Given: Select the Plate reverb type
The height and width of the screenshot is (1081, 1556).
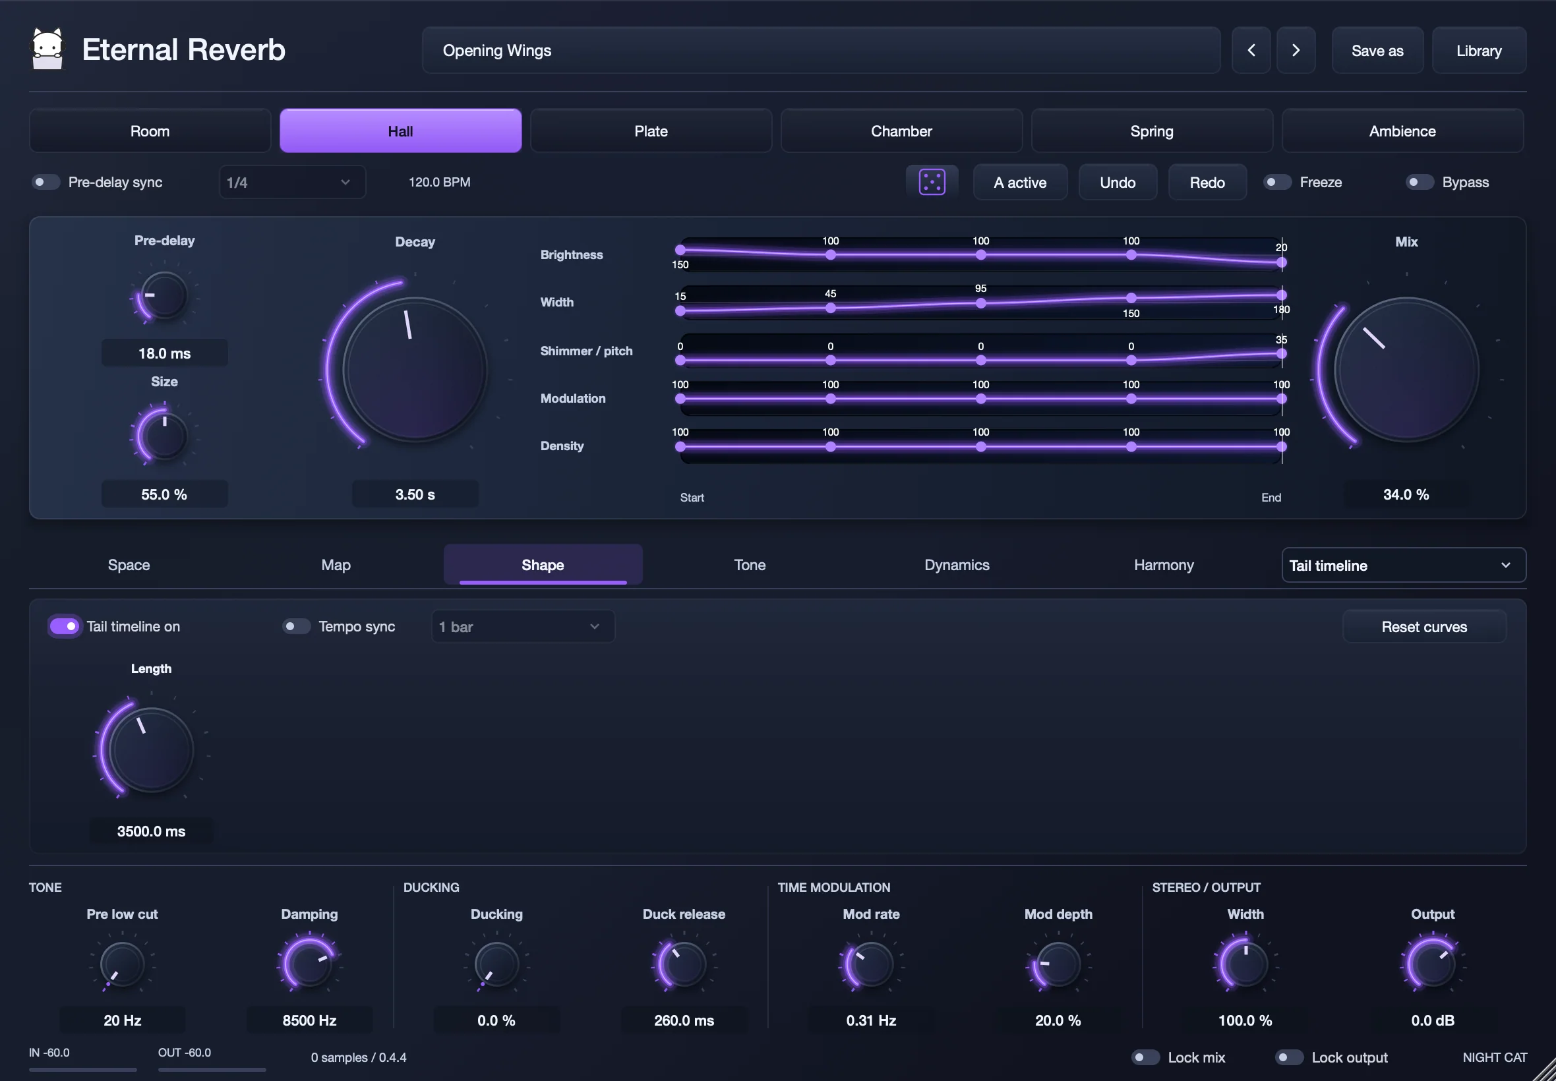Looking at the screenshot, I should click(650, 131).
